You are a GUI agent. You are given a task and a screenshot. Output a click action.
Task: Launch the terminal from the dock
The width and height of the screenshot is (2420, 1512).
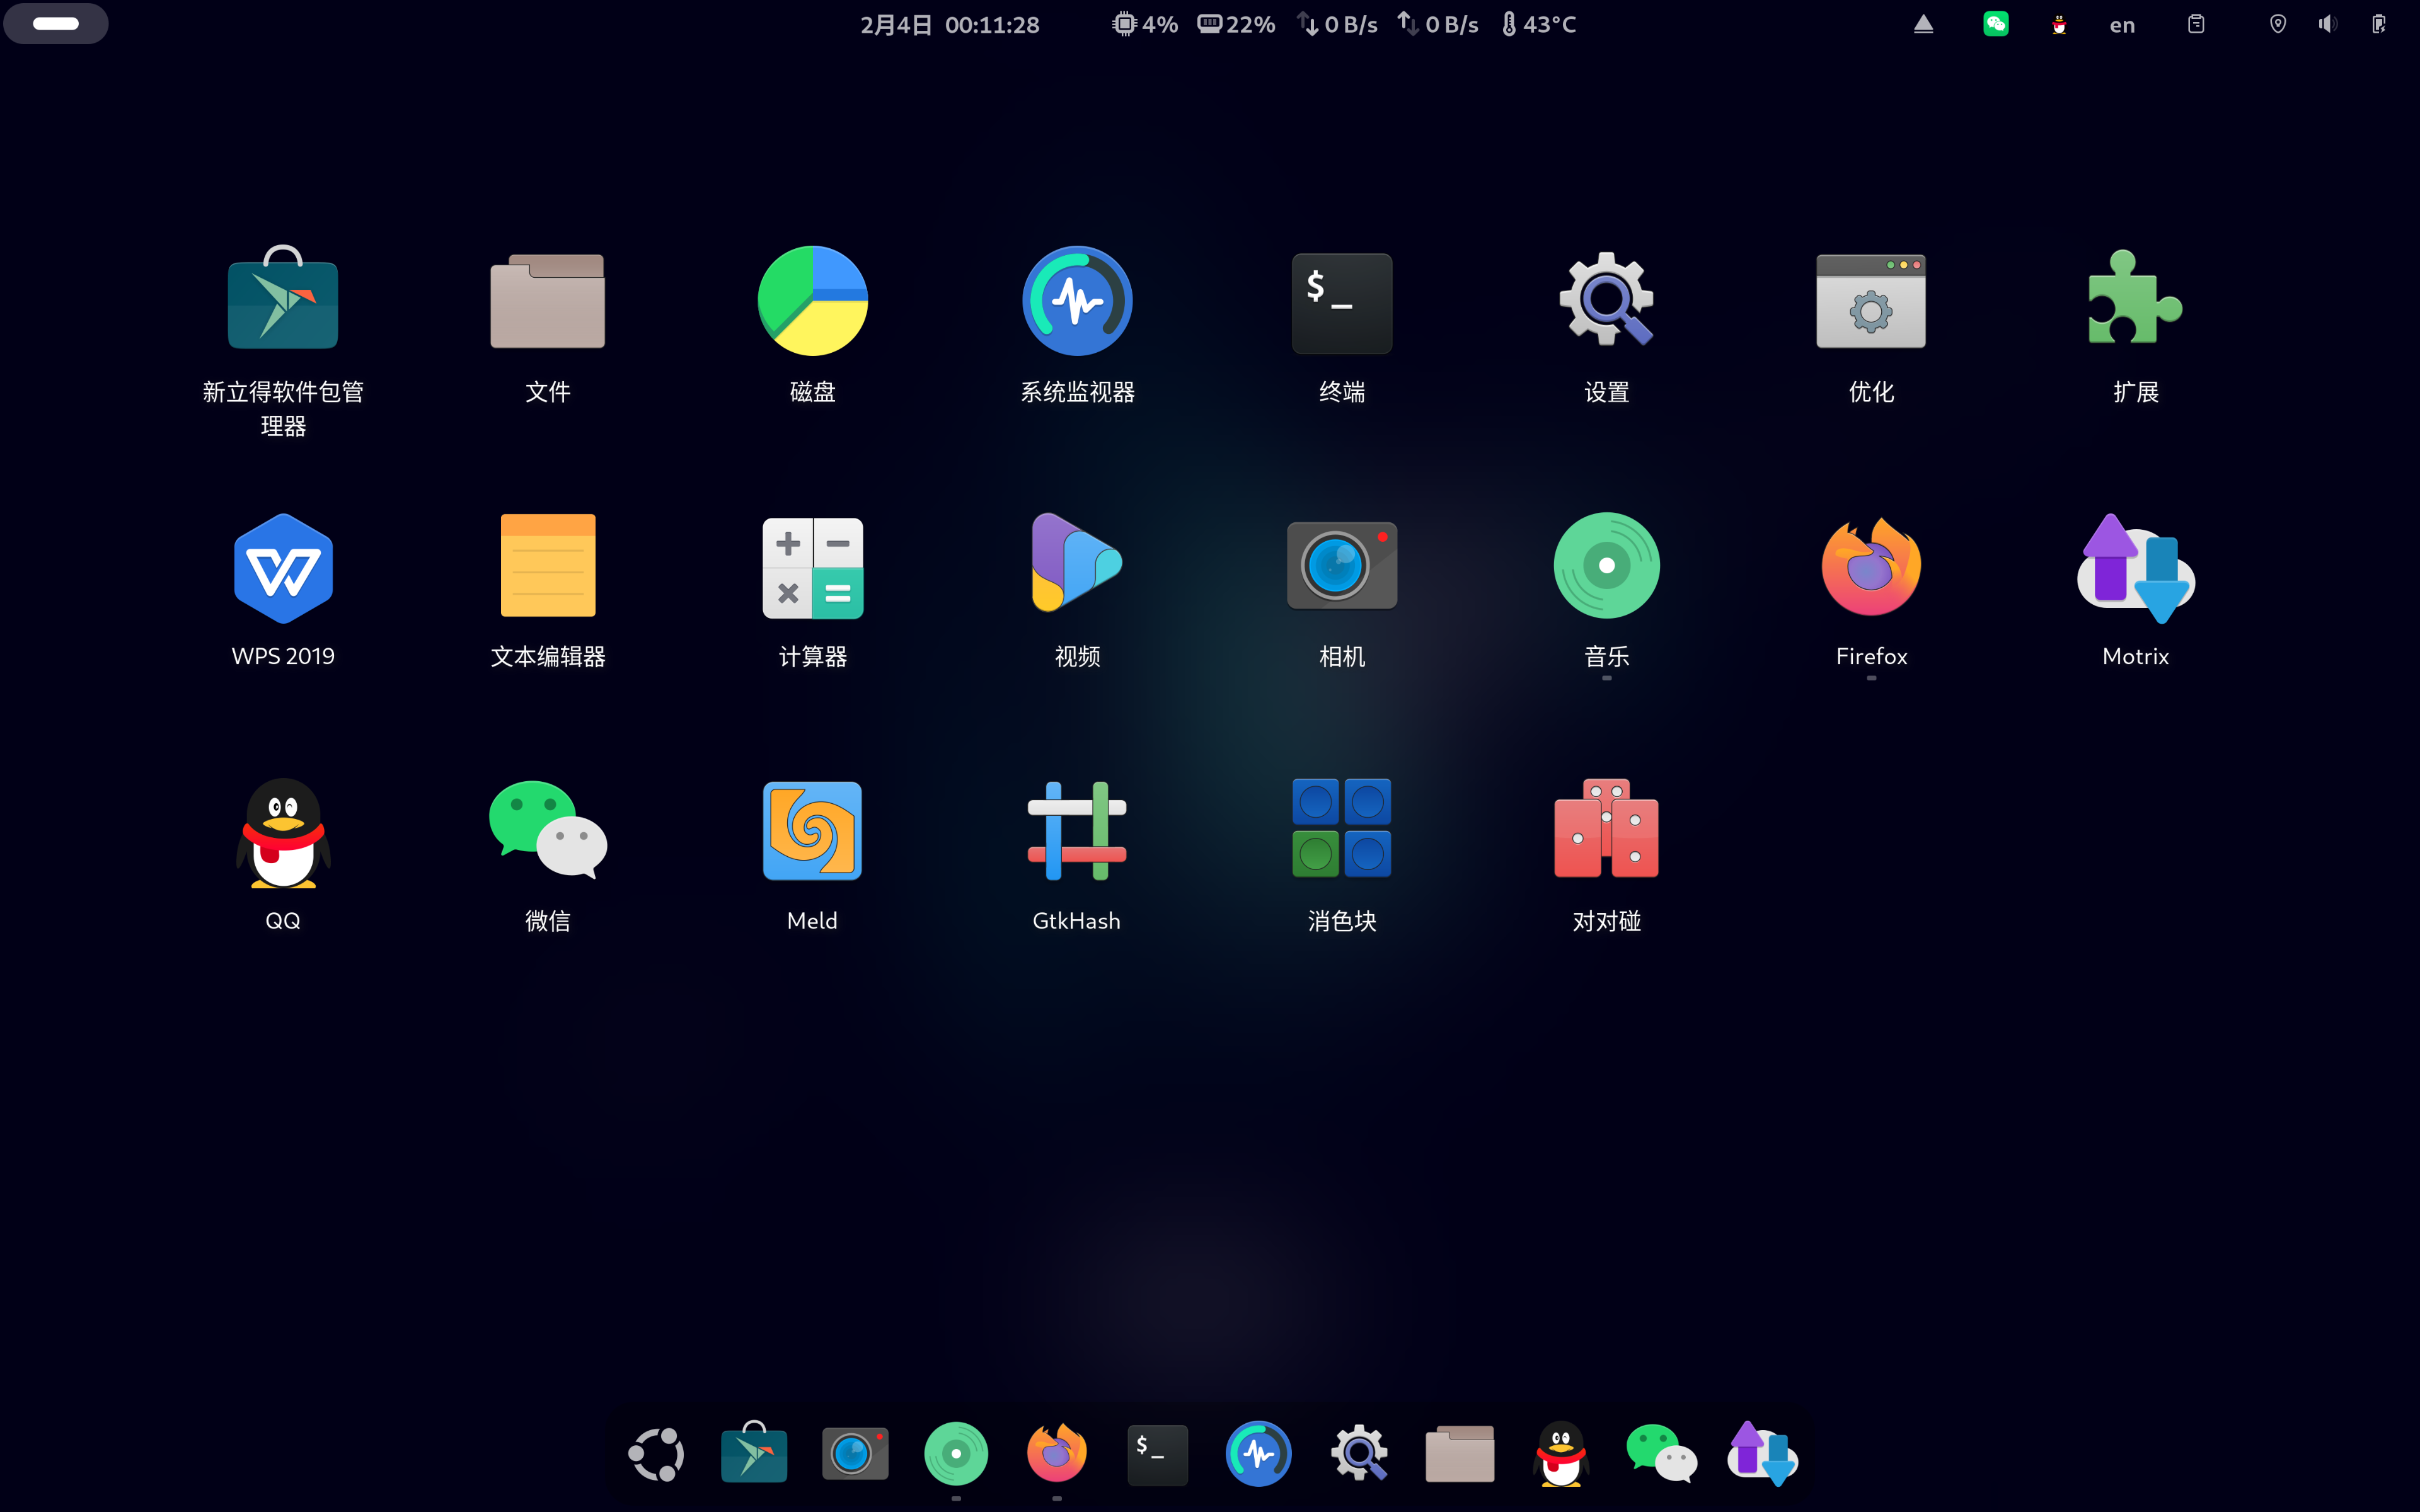pyautogui.click(x=1157, y=1454)
